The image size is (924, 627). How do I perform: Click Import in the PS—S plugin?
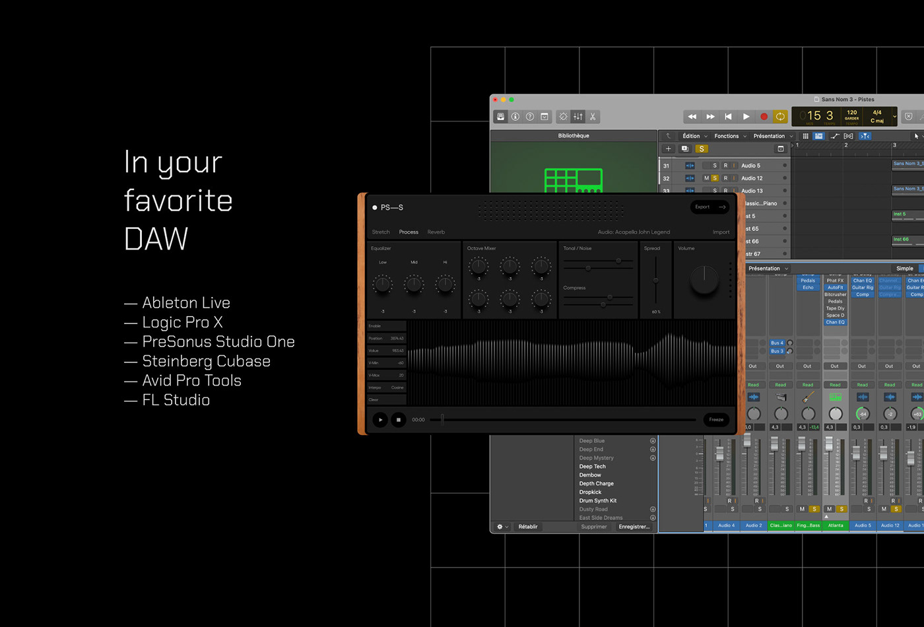(x=721, y=232)
